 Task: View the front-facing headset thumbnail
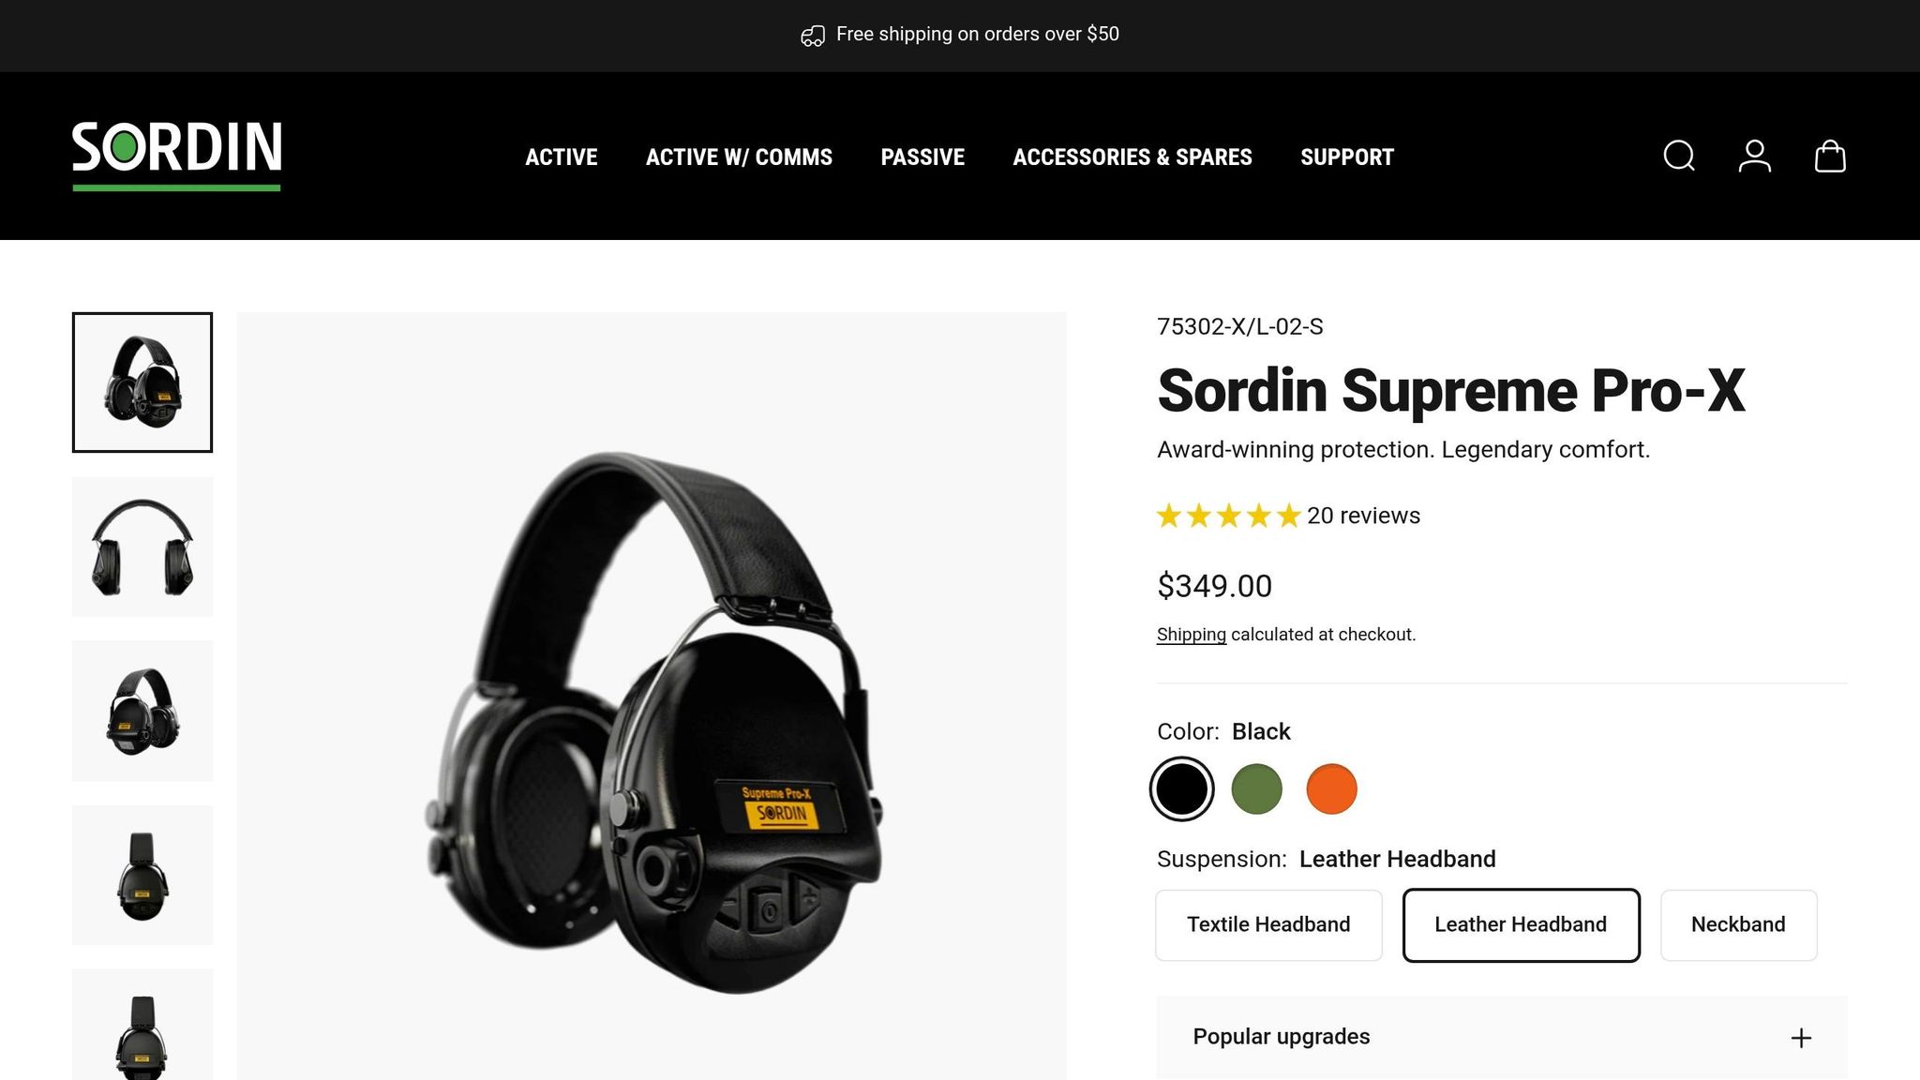(x=142, y=547)
